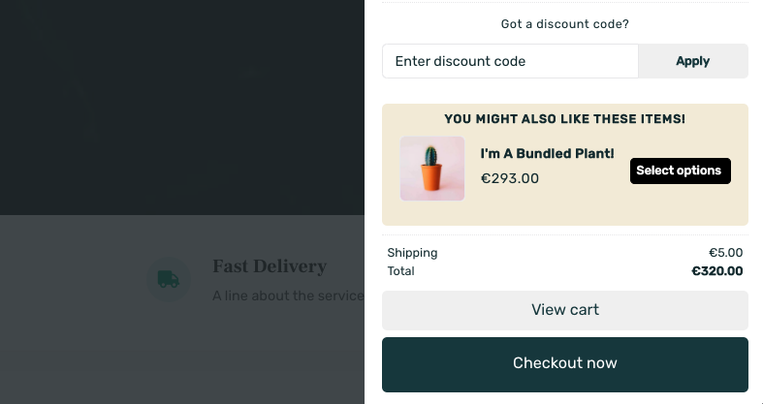Click the Total label in summary

[400, 271]
